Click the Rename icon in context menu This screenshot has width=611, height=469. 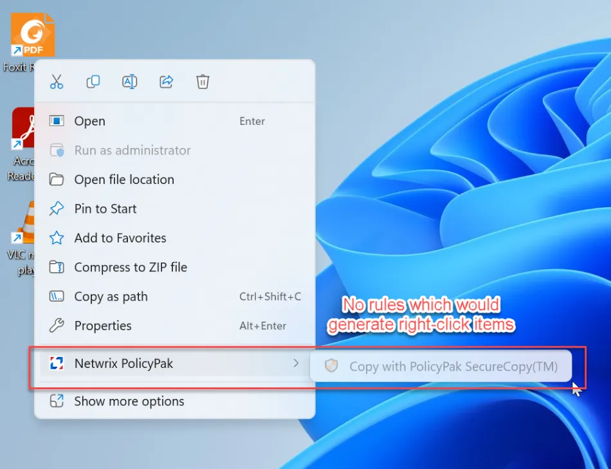coord(129,82)
